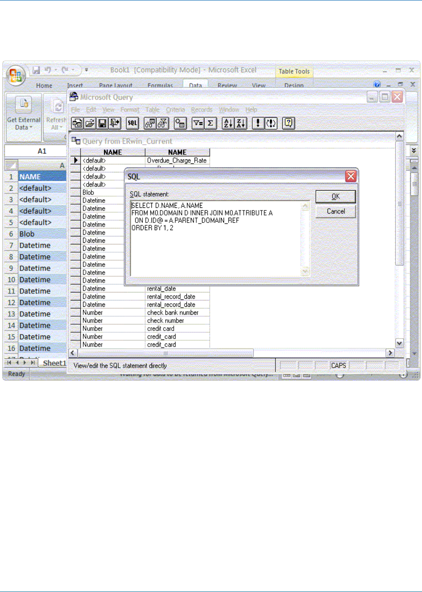Click the Microsoft Query title bar icon
The height and width of the screenshot is (592, 422).
[74, 97]
